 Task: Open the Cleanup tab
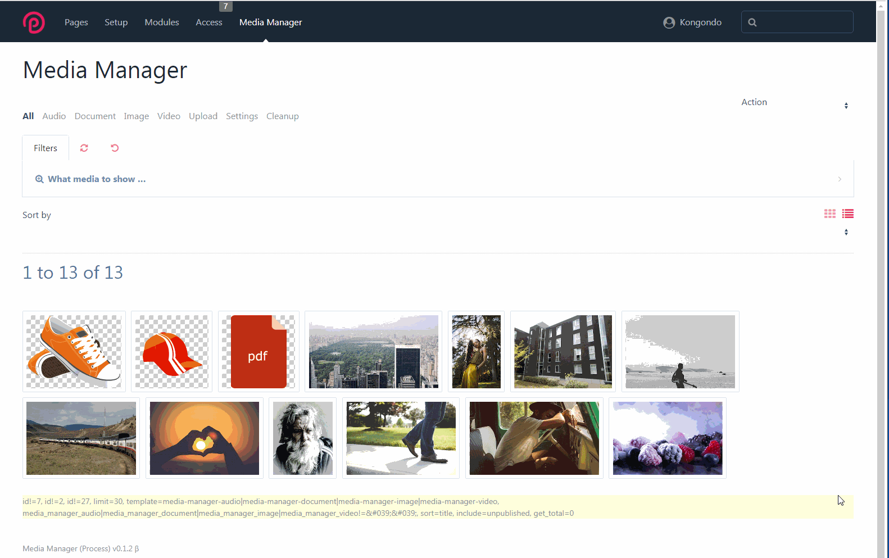pyautogui.click(x=283, y=116)
